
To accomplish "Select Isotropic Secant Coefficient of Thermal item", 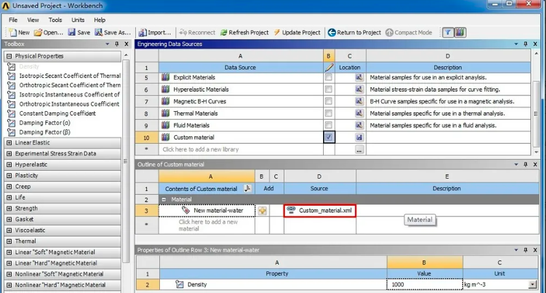I will tap(70, 76).
